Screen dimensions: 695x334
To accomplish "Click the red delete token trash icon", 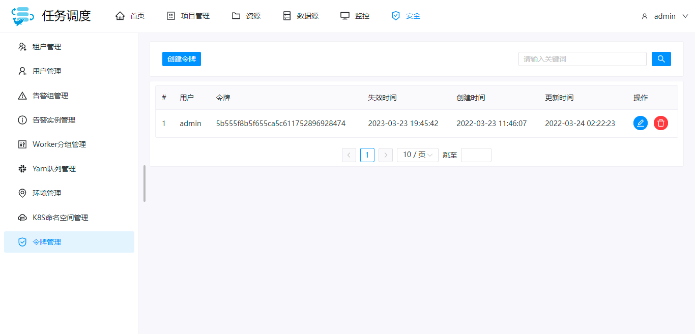I will pyautogui.click(x=660, y=123).
